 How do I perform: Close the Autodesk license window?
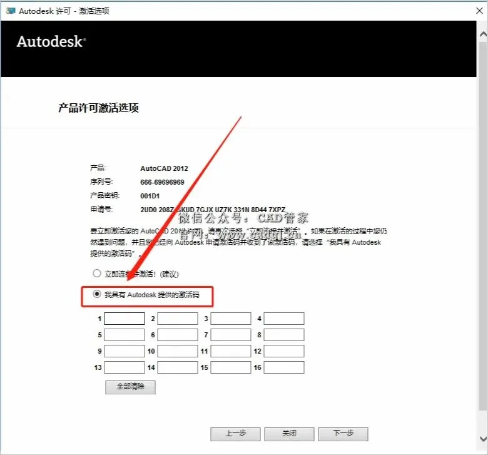click(x=480, y=11)
